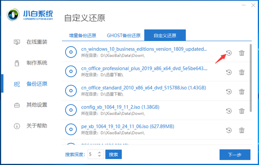Delete the cn_windows_10 business editions entry
The height and width of the screenshot is (165, 259).
[x=241, y=53]
